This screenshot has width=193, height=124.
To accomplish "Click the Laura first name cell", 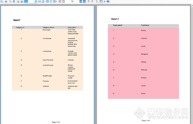I will [x=143, y=86].
